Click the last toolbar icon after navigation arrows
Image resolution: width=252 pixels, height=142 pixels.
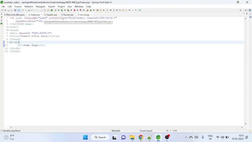click(140, 10)
